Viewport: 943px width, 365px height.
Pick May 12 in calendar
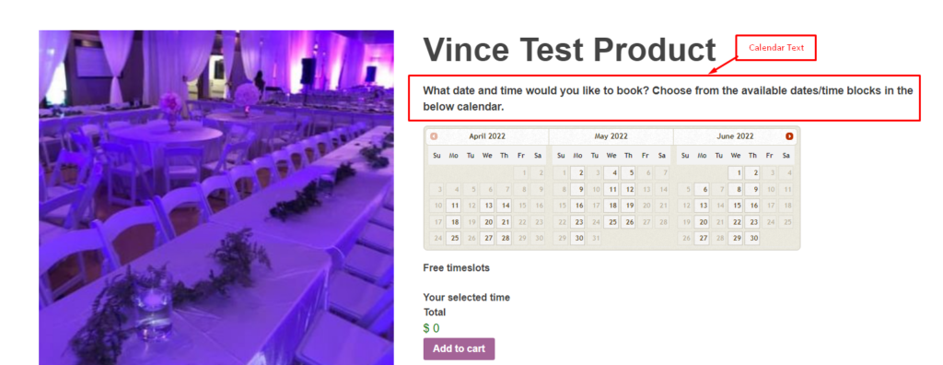pyautogui.click(x=628, y=189)
